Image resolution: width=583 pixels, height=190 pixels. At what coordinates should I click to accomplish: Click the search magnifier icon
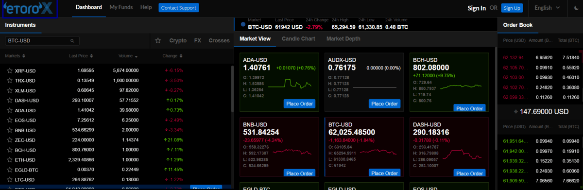tap(72, 41)
